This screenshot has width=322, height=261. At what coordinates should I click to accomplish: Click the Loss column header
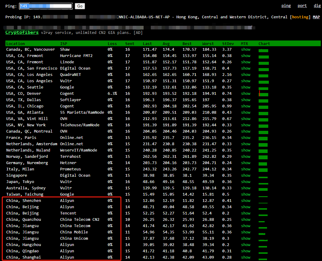pos(112,44)
